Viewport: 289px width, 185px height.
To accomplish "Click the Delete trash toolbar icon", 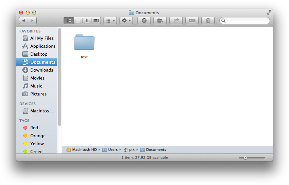I will 208,21.
